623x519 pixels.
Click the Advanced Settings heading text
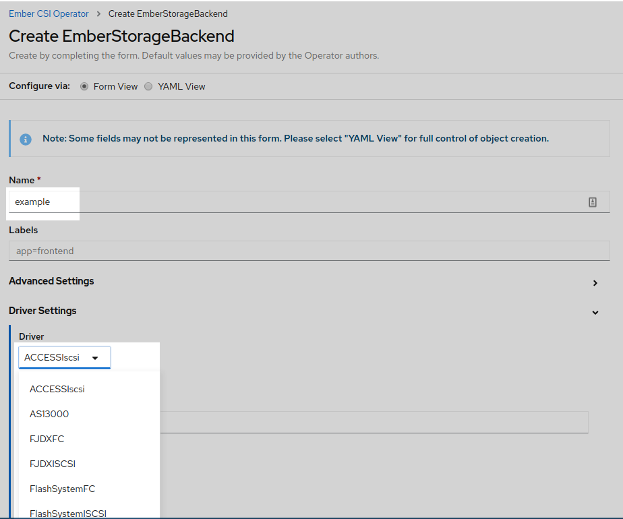click(51, 281)
